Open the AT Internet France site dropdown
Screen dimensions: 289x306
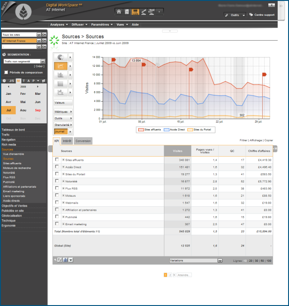point(39,41)
